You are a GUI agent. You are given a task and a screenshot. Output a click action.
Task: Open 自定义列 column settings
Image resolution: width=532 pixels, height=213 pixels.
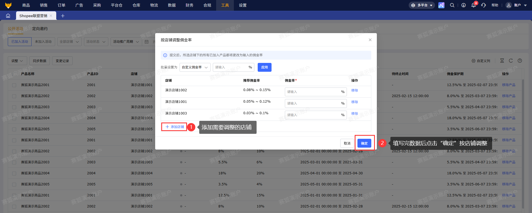pos(481,61)
